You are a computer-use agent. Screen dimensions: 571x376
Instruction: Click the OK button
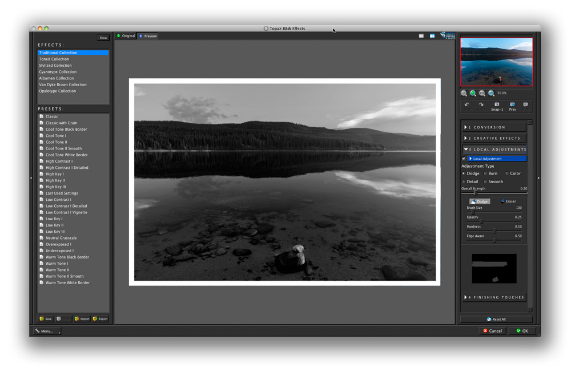click(522, 331)
